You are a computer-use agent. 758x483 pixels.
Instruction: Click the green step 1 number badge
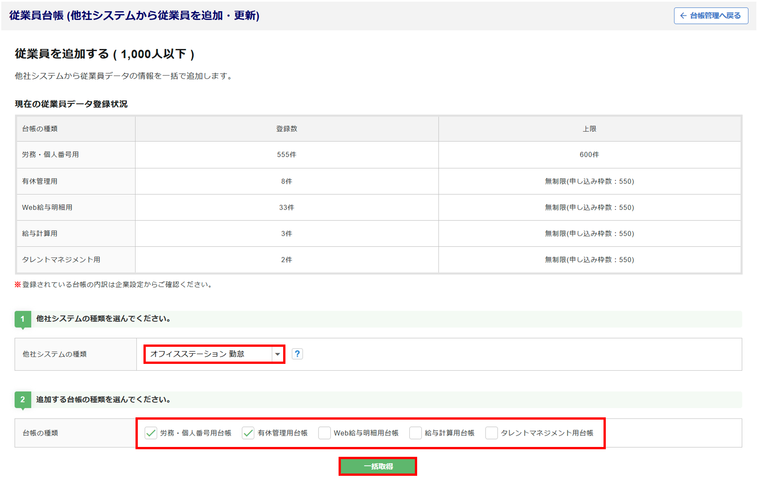coord(23,319)
